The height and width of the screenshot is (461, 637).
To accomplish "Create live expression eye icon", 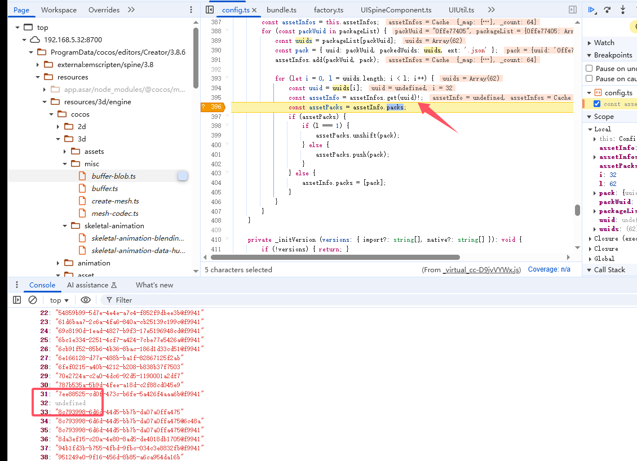I will pyautogui.click(x=85, y=300).
